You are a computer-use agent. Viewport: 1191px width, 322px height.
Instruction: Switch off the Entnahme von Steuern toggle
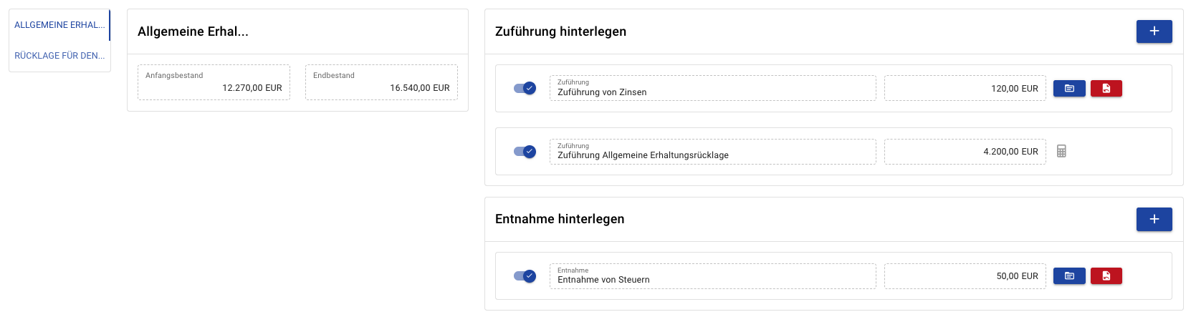pos(525,276)
